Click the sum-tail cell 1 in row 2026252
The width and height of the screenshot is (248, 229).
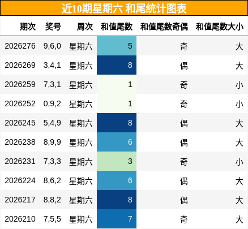(x=117, y=103)
